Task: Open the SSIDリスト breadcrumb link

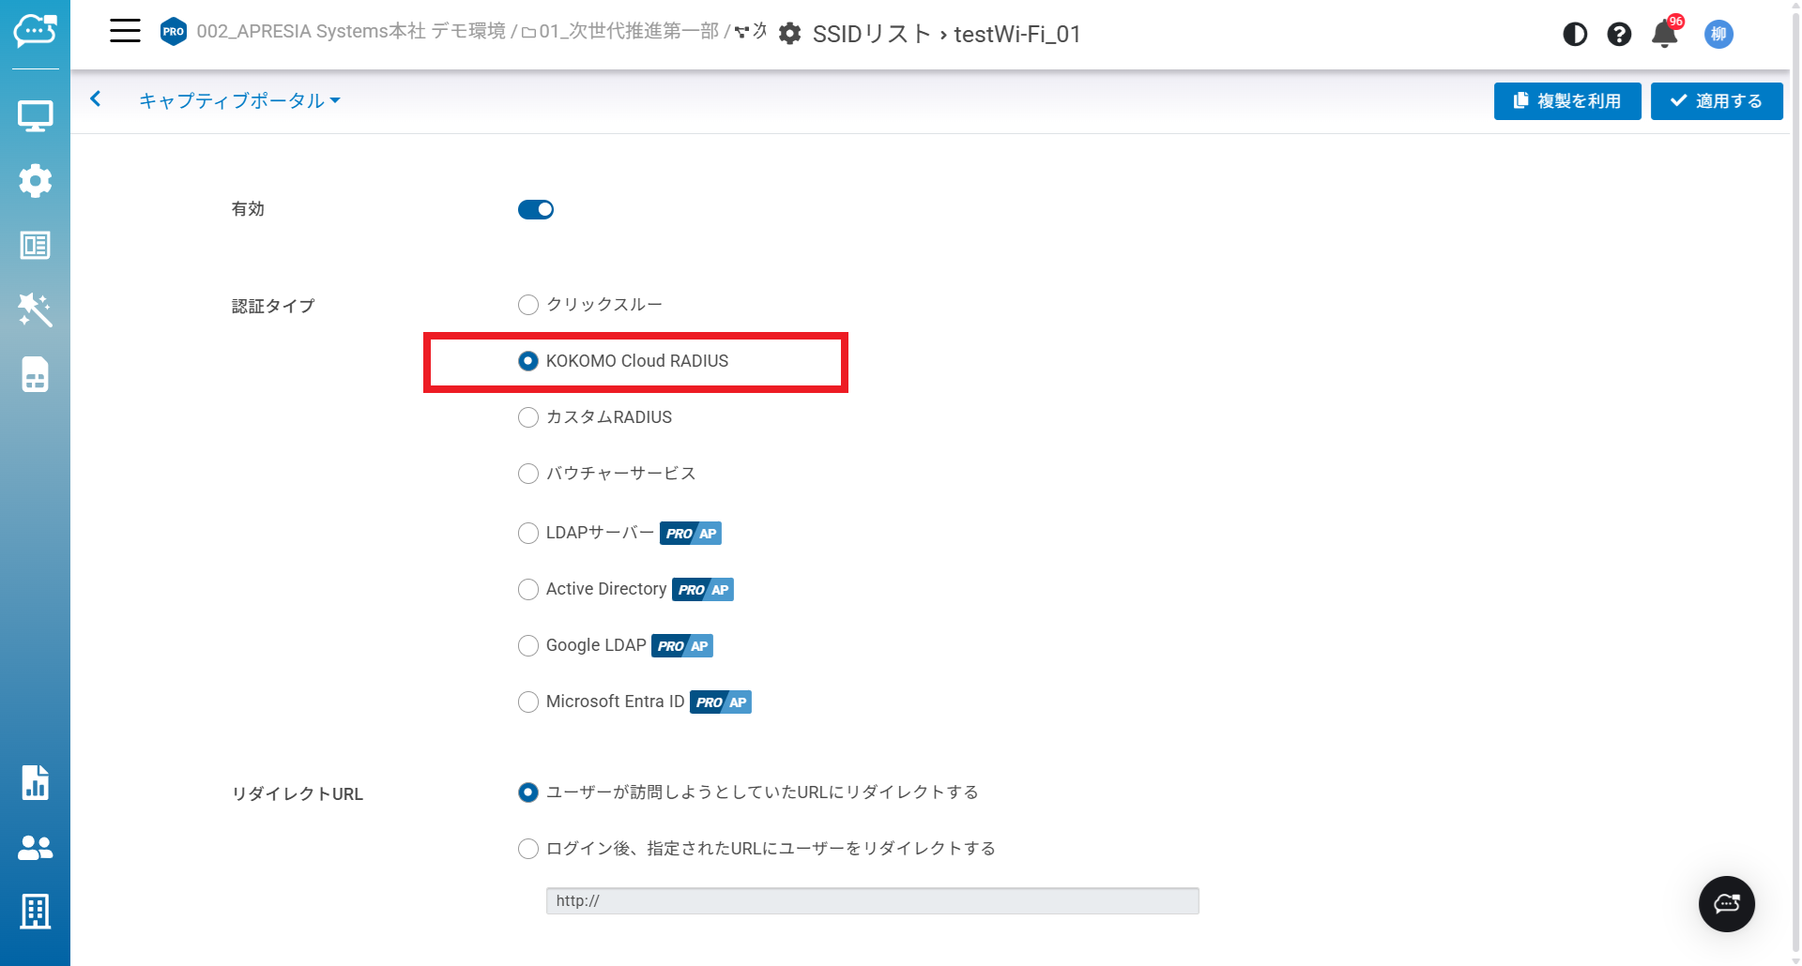Action: (x=872, y=35)
